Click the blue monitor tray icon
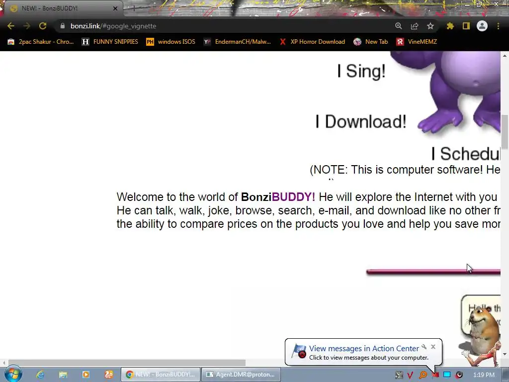 point(447,375)
